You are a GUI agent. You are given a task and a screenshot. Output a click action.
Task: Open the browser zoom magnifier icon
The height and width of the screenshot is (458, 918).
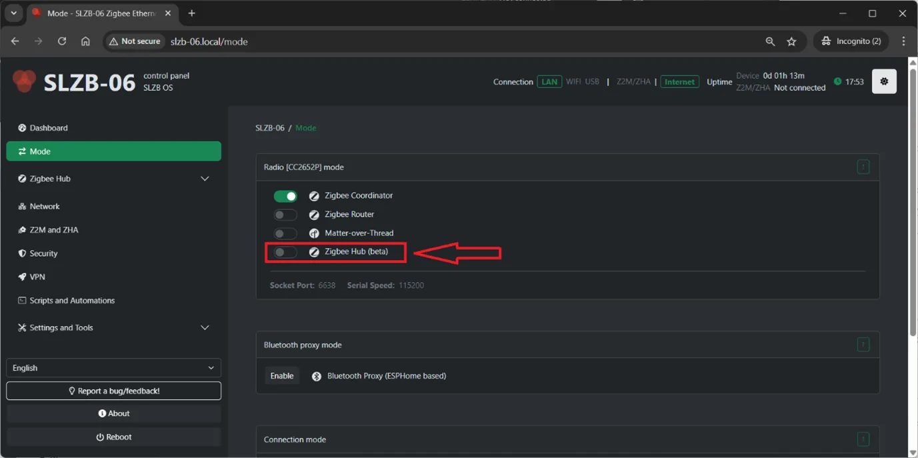tap(770, 41)
